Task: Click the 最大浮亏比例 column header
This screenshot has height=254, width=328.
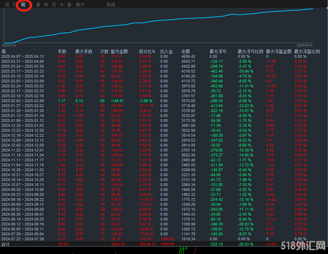Action: point(250,51)
